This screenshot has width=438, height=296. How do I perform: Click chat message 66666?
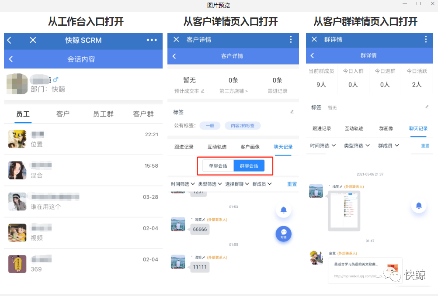point(200,229)
